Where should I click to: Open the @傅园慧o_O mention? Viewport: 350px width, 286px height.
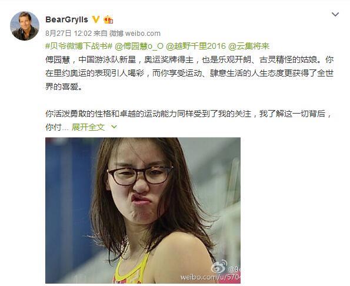[x=139, y=46]
